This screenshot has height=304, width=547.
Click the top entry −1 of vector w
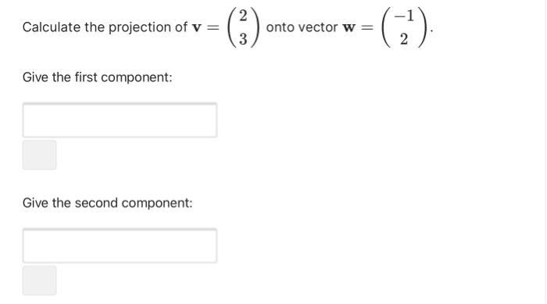[404, 16]
